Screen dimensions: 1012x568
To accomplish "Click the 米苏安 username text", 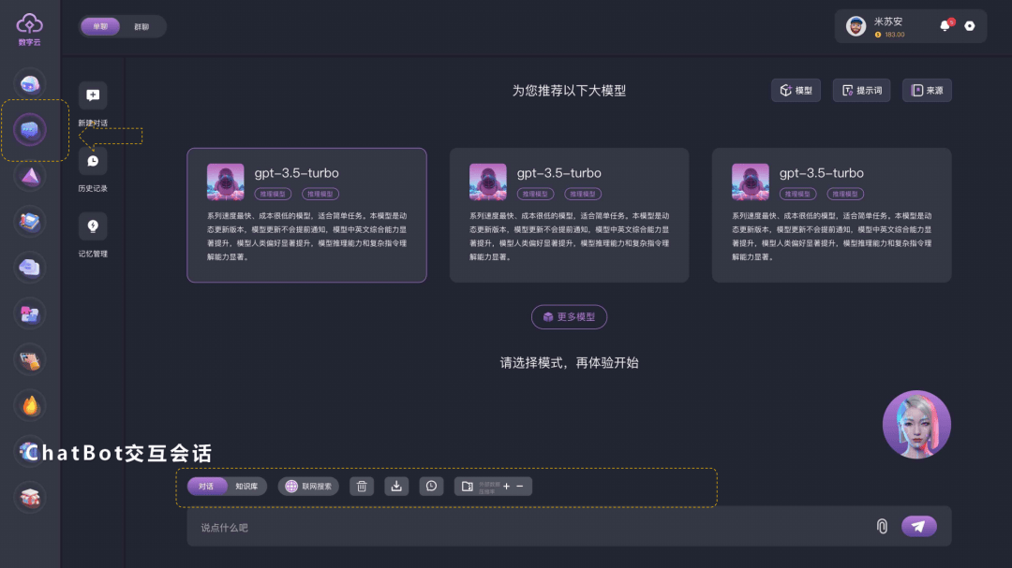I will [888, 22].
